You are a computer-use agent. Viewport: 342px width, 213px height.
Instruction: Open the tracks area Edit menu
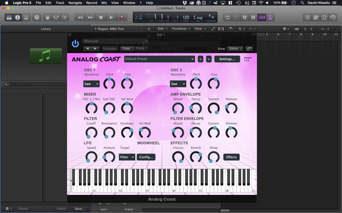click(x=162, y=29)
